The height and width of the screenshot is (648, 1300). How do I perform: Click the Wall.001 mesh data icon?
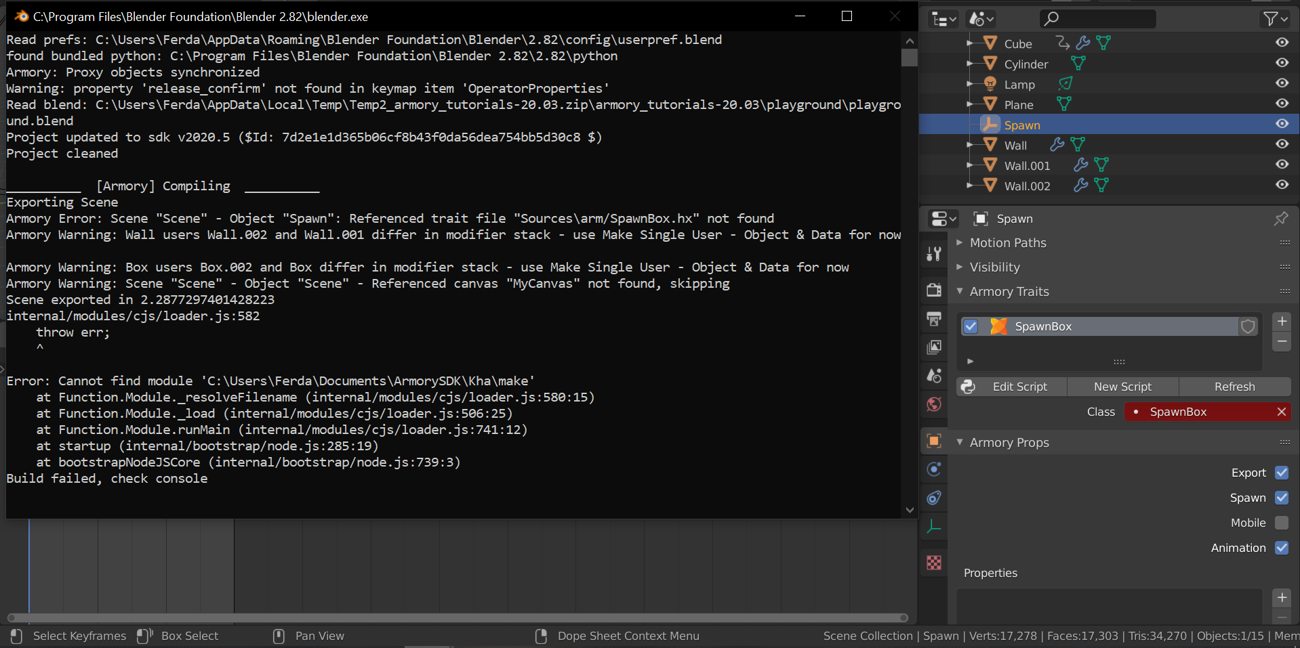click(x=1101, y=165)
